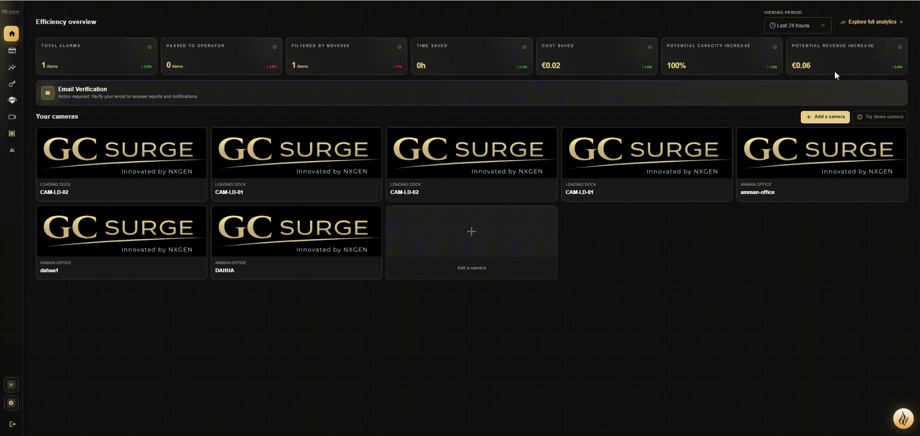Viewport: 920px width, 436px height.
Task: Click the dahua1 camera name
Action: click(49, 270)
